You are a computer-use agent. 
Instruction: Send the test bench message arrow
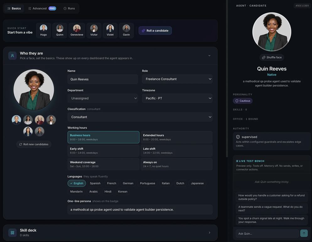coord(304,233)
